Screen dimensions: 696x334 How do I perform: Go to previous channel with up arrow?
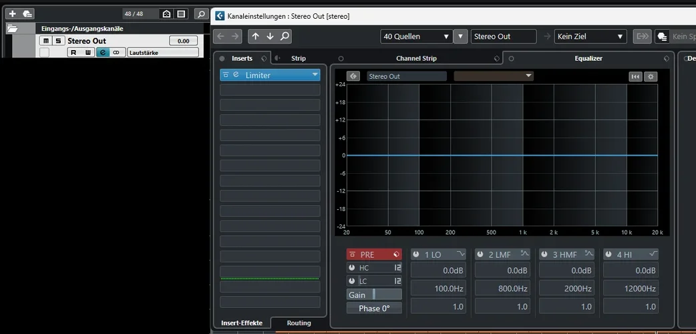(x=256, y=37)
